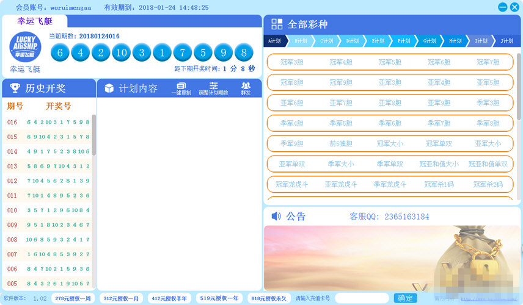Minimize the application window

(x=503, y=7)
